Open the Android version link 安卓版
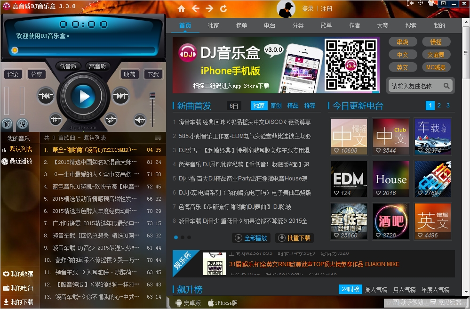The image size is (470, 309). click(188, 303)
